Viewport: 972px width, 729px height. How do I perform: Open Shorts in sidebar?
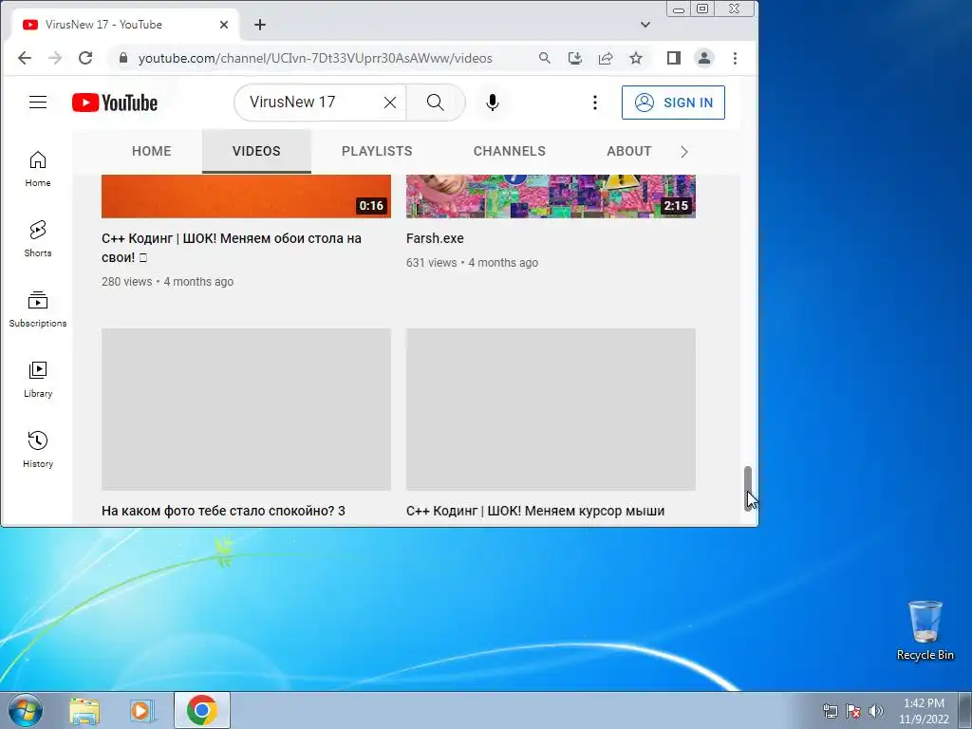point(38,238)
